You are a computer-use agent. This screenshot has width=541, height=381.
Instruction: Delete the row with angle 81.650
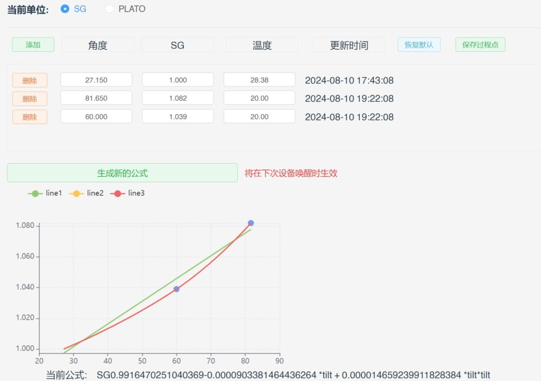30,99
